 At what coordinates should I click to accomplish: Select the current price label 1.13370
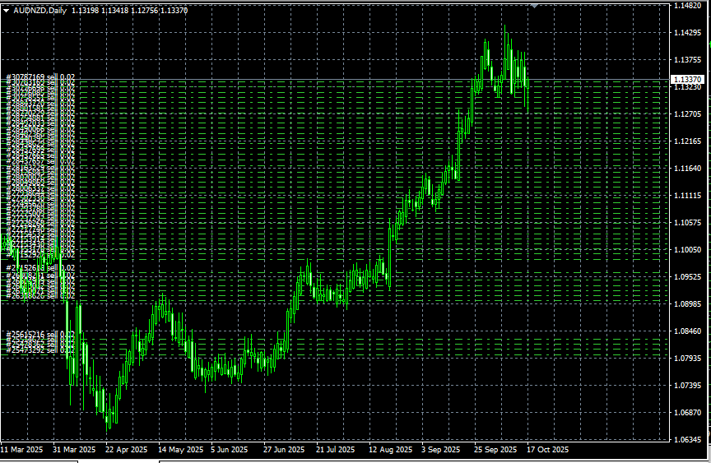click(687, 80)
